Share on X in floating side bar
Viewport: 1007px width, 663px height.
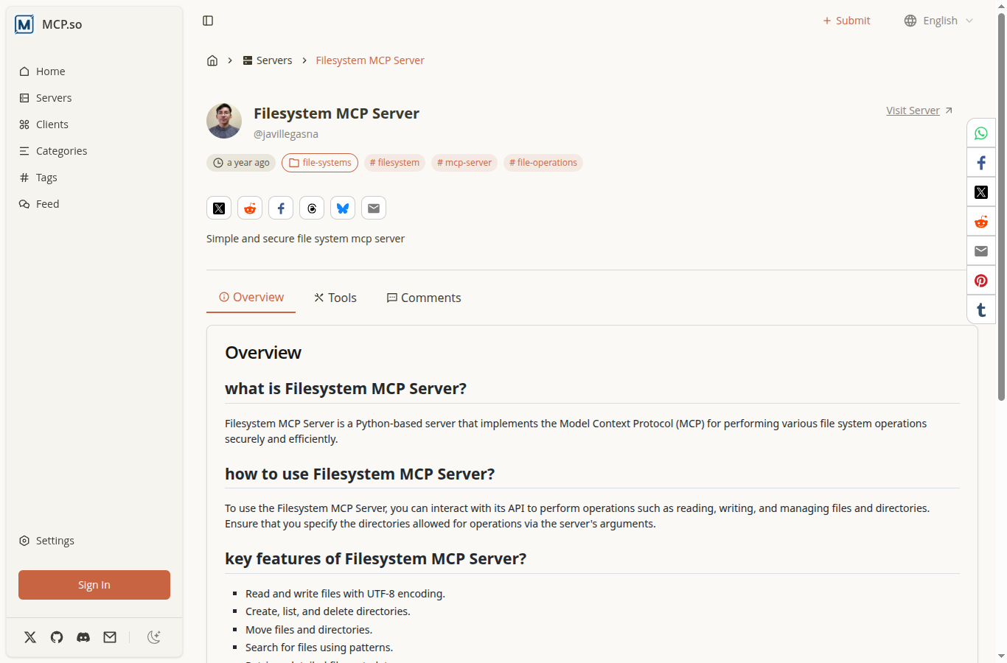[x=981, y=192]
